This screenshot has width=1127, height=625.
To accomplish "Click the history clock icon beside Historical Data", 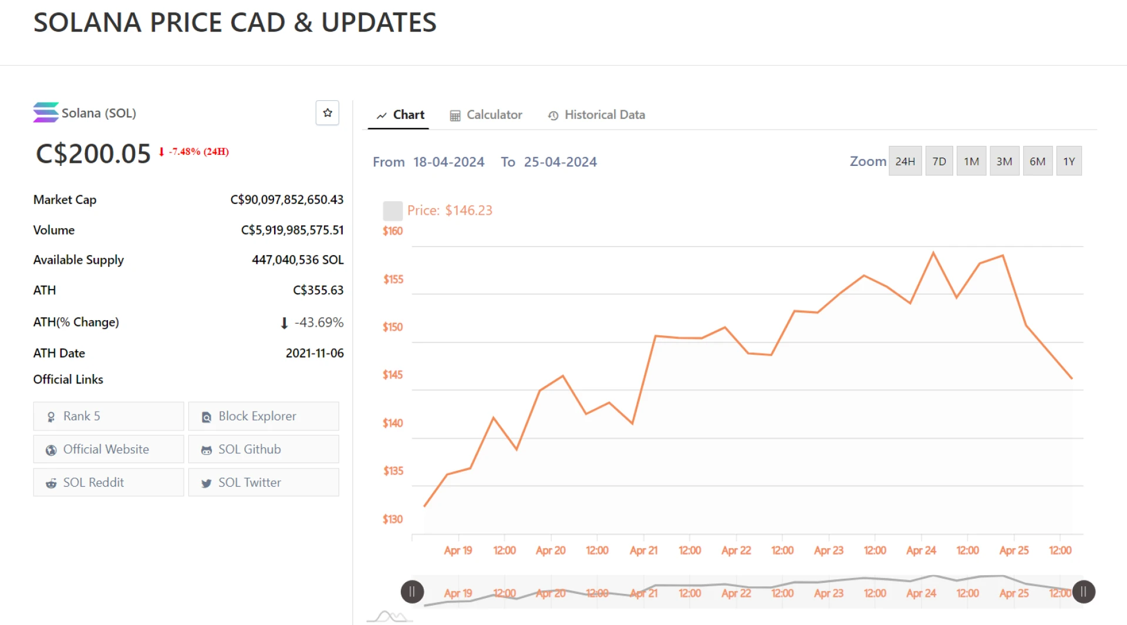I will click(552, 116).
